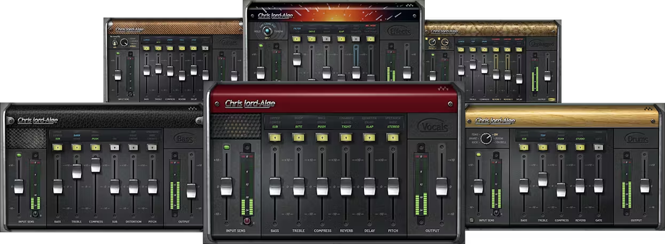Click the Waves logo on Vocals plugin
This screenshot has height=244, width=665.
coord(442,90)
